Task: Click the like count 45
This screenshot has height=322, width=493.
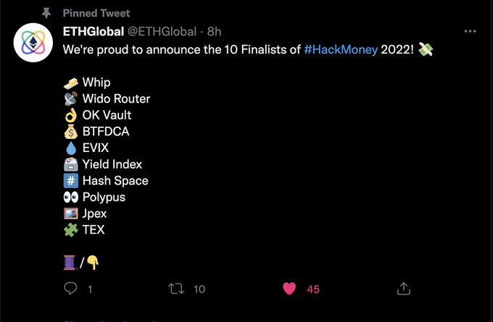Action: 313,289
